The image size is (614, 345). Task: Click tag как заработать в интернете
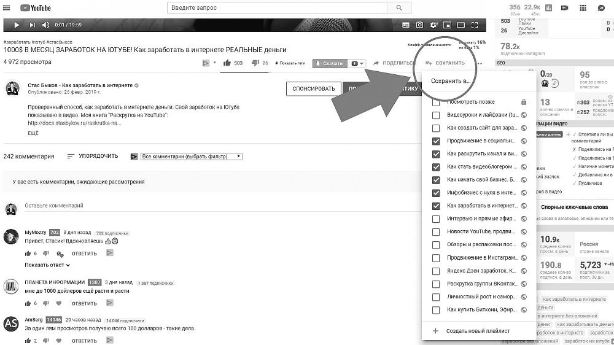point(575,299)
